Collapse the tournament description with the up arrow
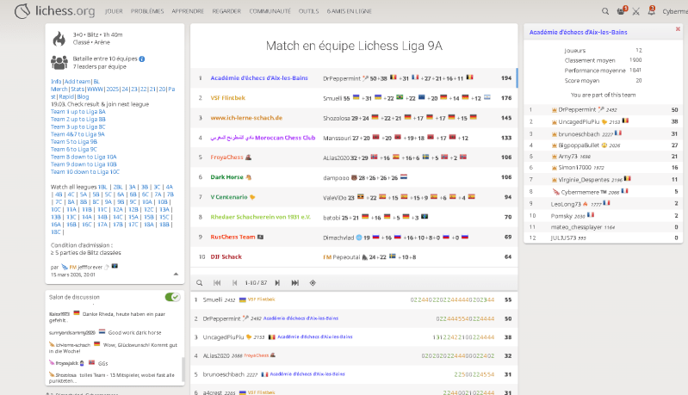Screen dimensions: 688x395 [x=177, y=274]
